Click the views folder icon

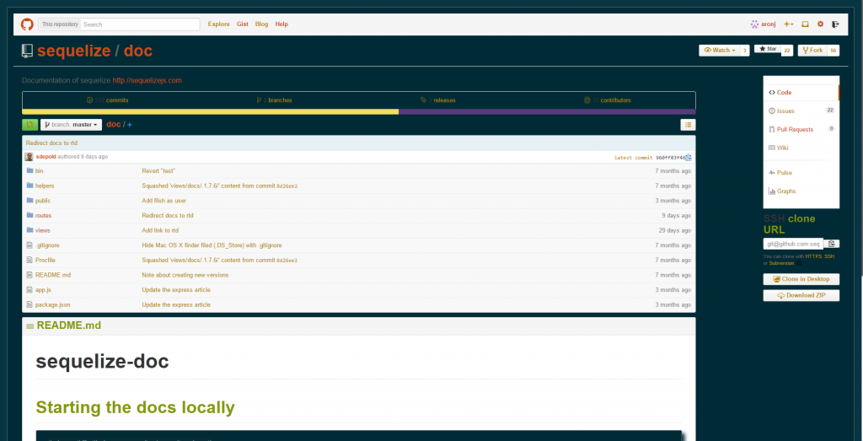coord(30,230)
